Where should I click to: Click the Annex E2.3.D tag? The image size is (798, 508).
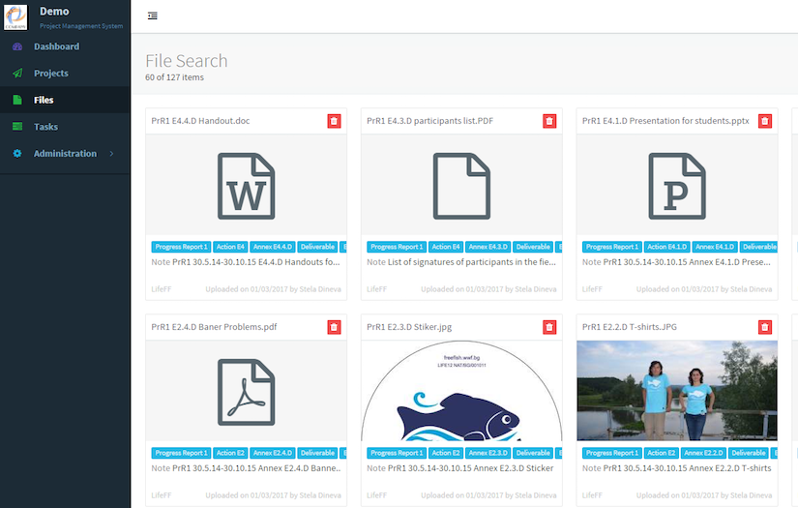tap(488, 453)
